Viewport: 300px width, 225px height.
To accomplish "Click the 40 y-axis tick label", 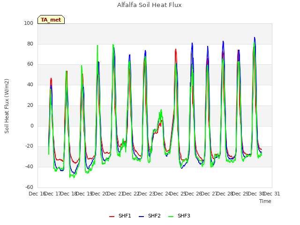I will [30, 84].
